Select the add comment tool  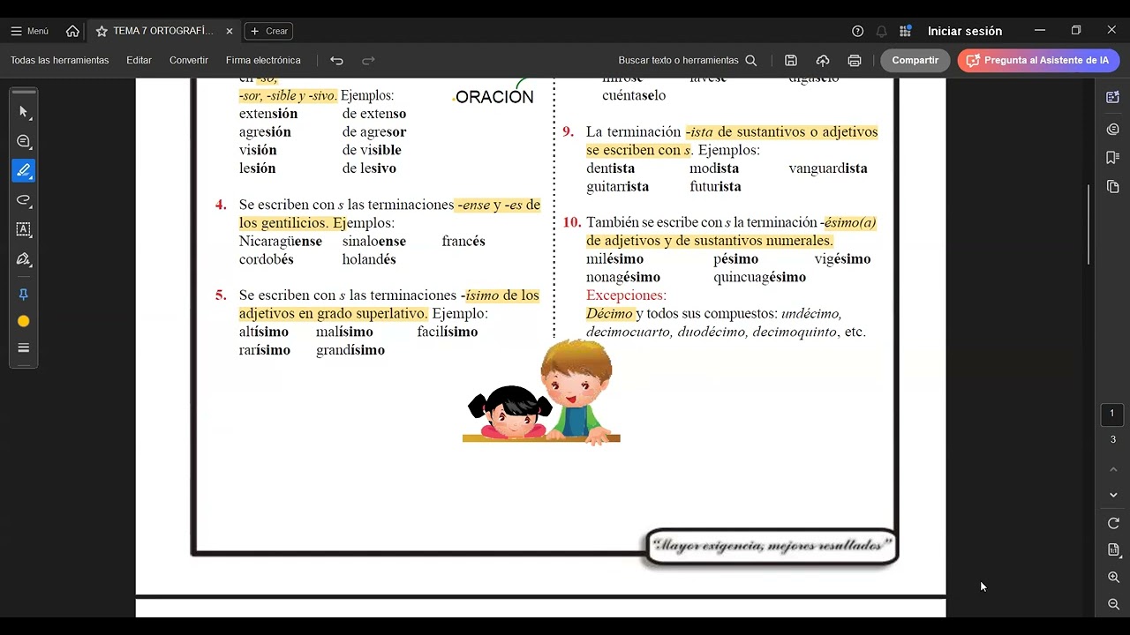coord(24,141)
